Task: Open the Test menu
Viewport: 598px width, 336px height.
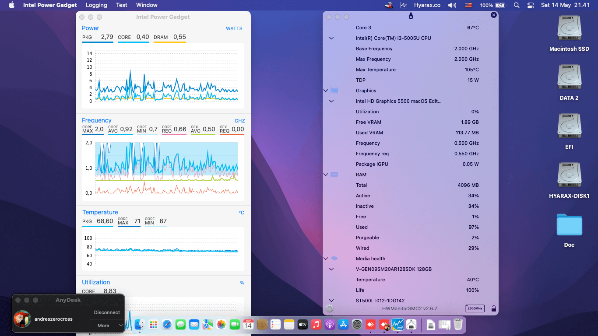Action: pos(122,5)
